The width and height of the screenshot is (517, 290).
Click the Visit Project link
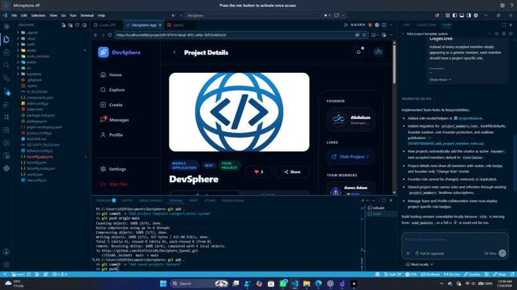click(x=350, y=157)
